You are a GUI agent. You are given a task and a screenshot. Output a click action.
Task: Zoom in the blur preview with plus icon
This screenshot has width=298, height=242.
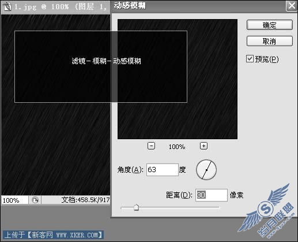[203, 146]
